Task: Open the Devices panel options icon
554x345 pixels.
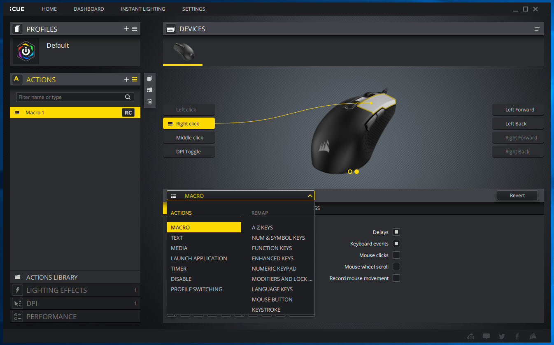Action: [537, 29]
